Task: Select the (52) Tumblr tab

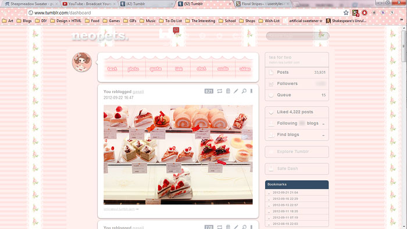Action: (x=205, y=4)
